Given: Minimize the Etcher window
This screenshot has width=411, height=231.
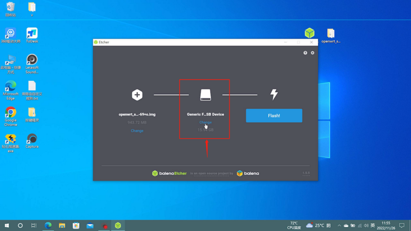Looking at the screenshot, I should [x=285, y=42].
